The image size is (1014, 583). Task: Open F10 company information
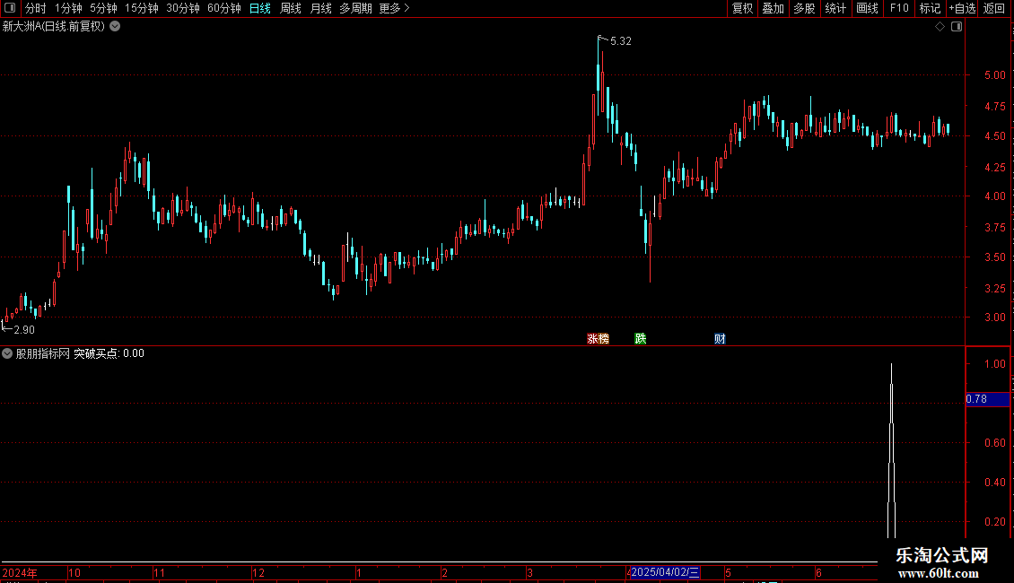899,8
